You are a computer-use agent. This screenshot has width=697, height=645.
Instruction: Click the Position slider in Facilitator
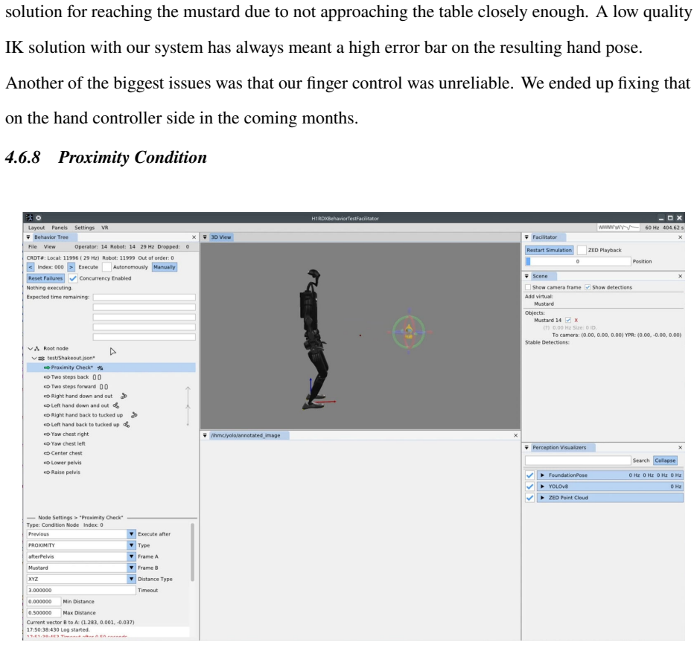tap(578, 262)
